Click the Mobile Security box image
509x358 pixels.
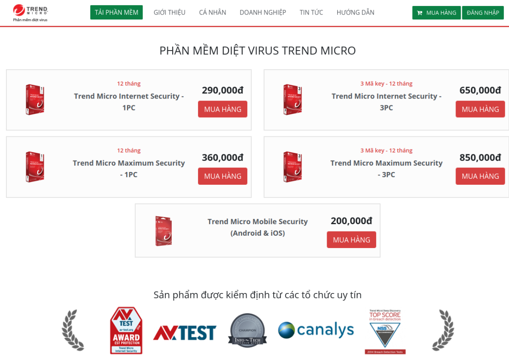tap(164, 231)
